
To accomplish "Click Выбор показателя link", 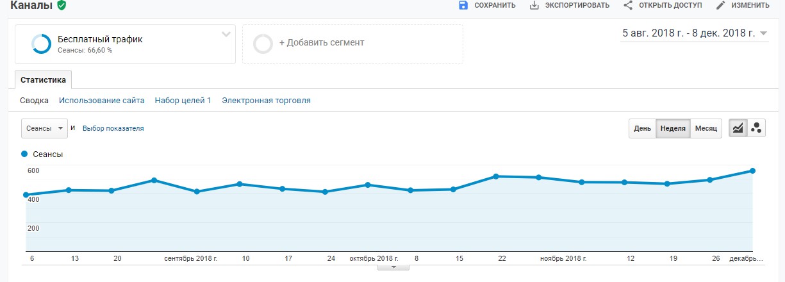I will [113, 128].
